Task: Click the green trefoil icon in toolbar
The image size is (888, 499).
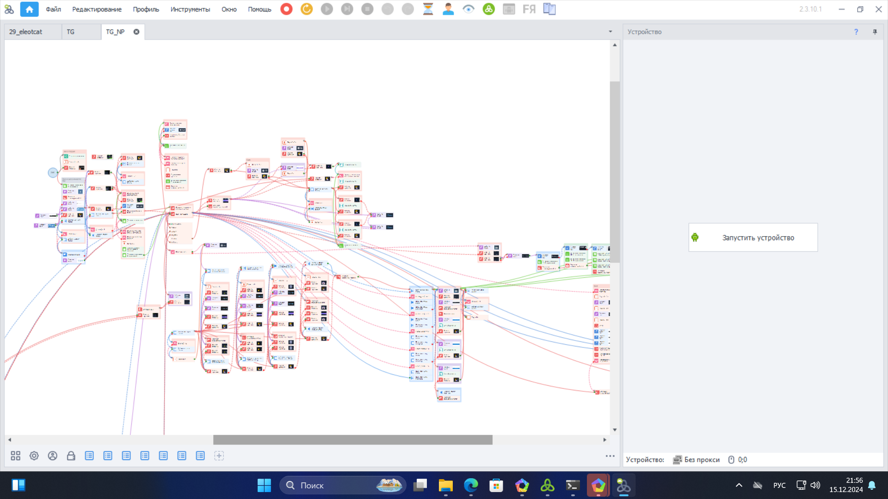Action: pos(489,9)
